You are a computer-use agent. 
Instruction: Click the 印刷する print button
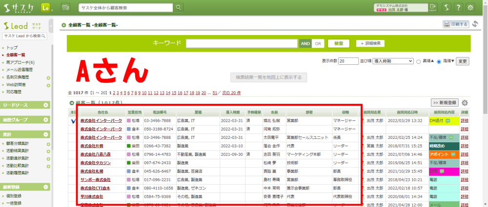[x=456, y=24]
